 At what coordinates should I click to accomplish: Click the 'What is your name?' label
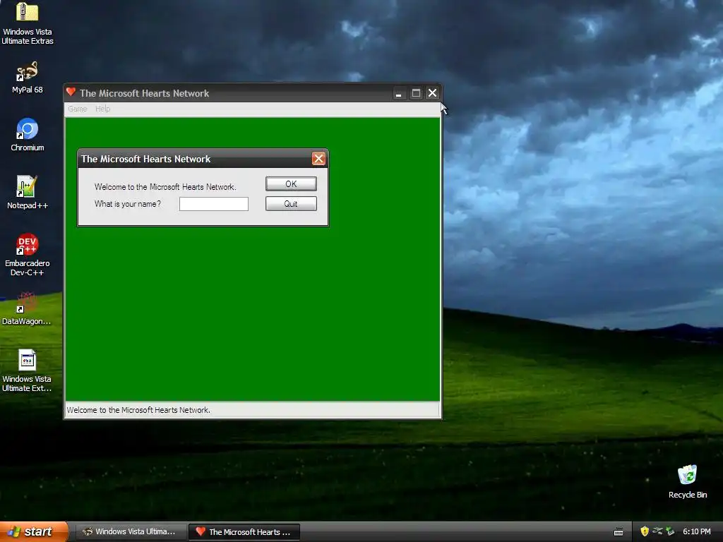tap(128, 204)
